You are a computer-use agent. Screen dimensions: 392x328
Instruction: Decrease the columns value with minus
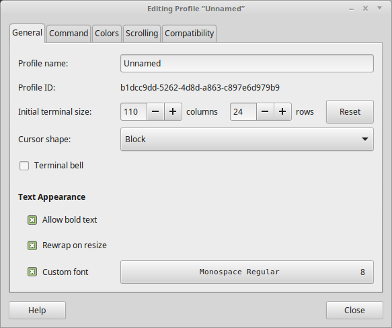click(x=155, y=112)
